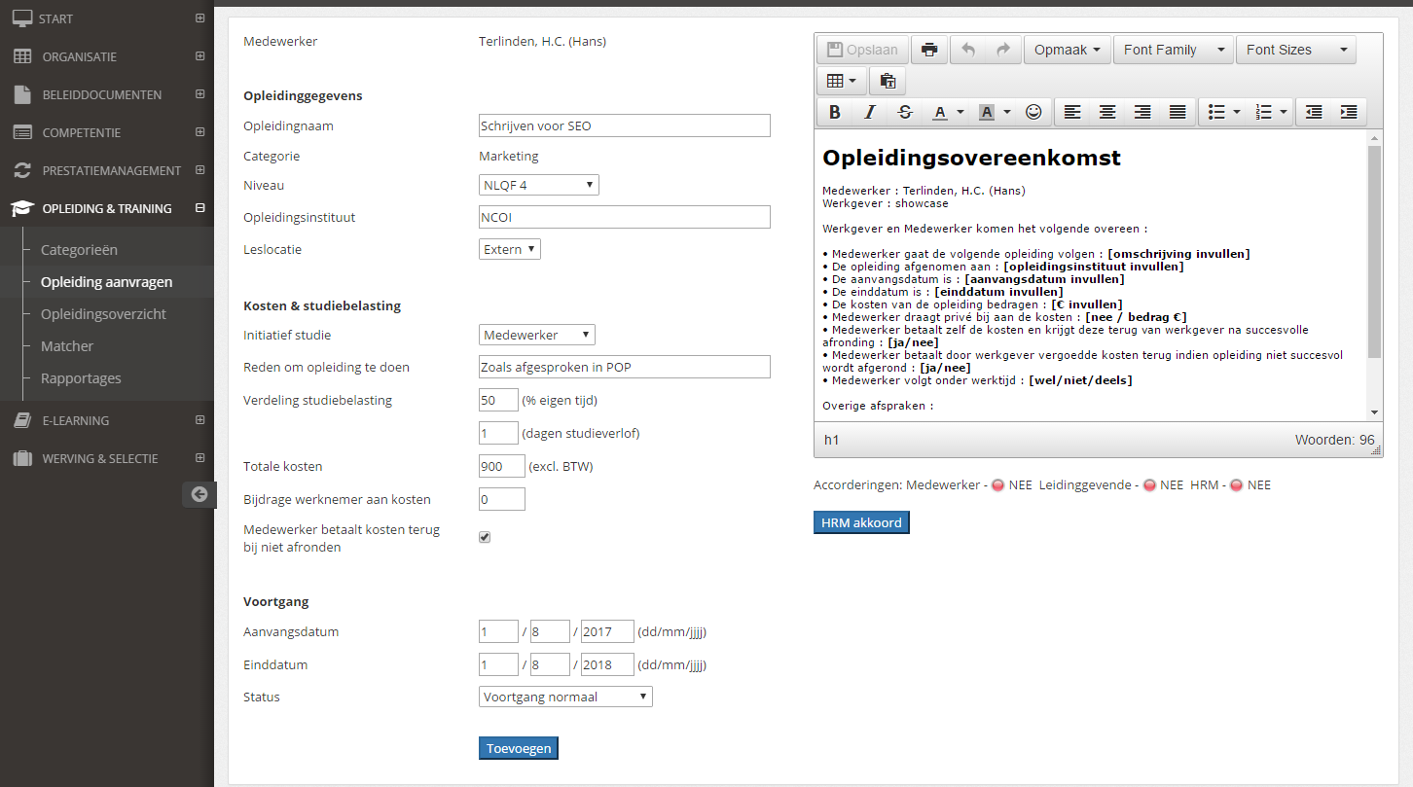Open the Leslocatie dropdown showing Extern
1413x787 pixels.
(x=510, y=249)
